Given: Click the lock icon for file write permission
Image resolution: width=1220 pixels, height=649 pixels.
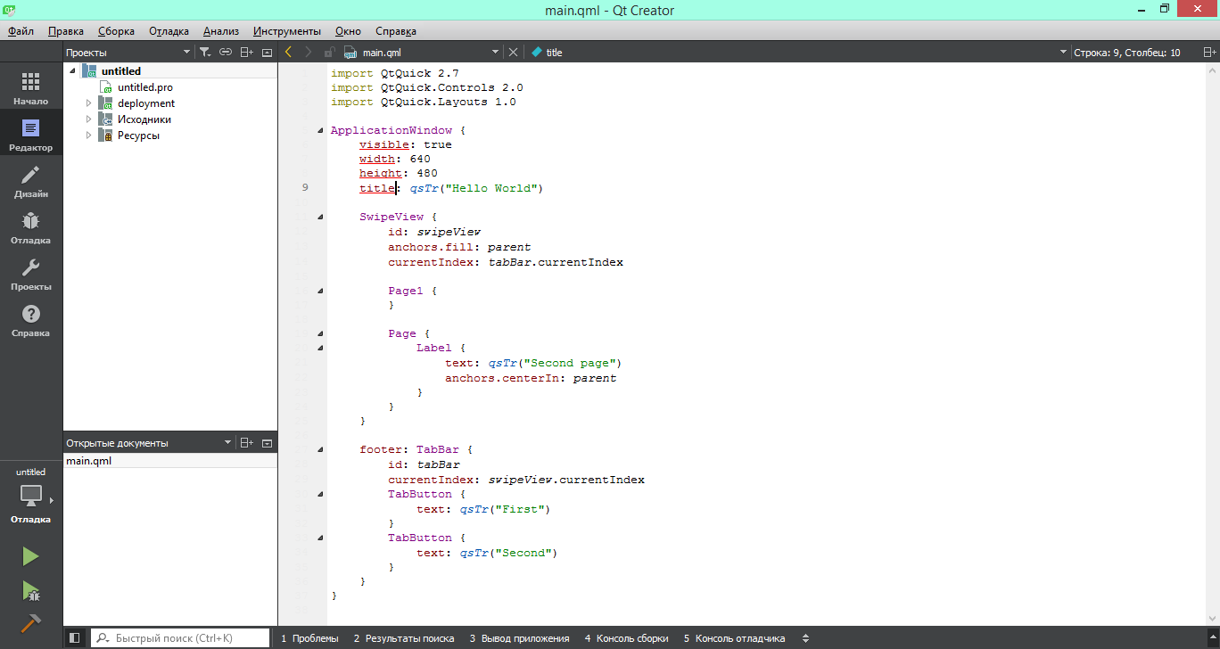Looking at the screenshot, I should (329, 53).
